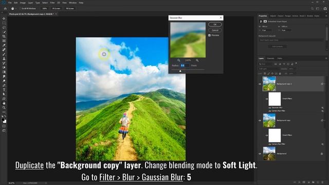Hide the Background copy 2 layer
This screenshot has height=185, width=329.
pos(260,84)
